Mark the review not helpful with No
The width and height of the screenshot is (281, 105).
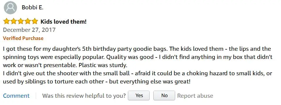coord(164,96)
